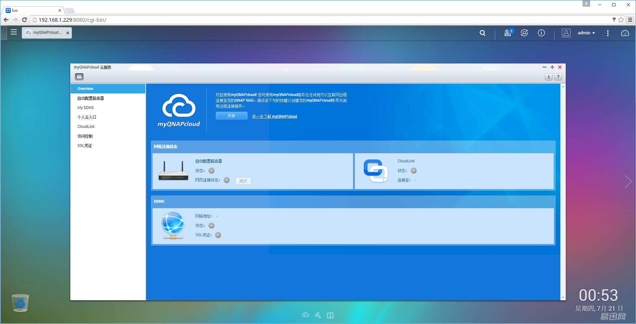This screenshot has width=636, height=324.
Task: Go back in the browser
Action: click(x=6, y=20)
